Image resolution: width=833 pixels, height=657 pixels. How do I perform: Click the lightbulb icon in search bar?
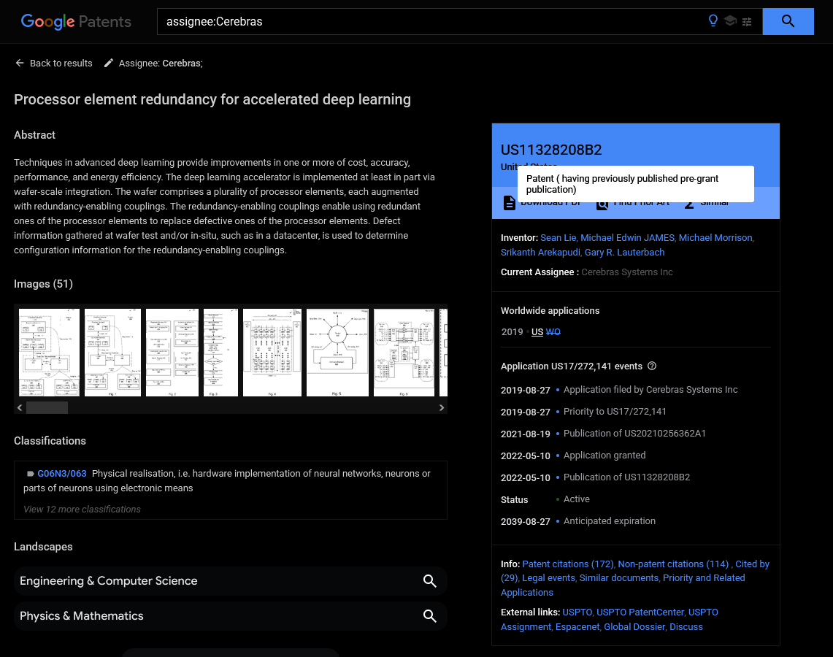click(x=713, y=21)
